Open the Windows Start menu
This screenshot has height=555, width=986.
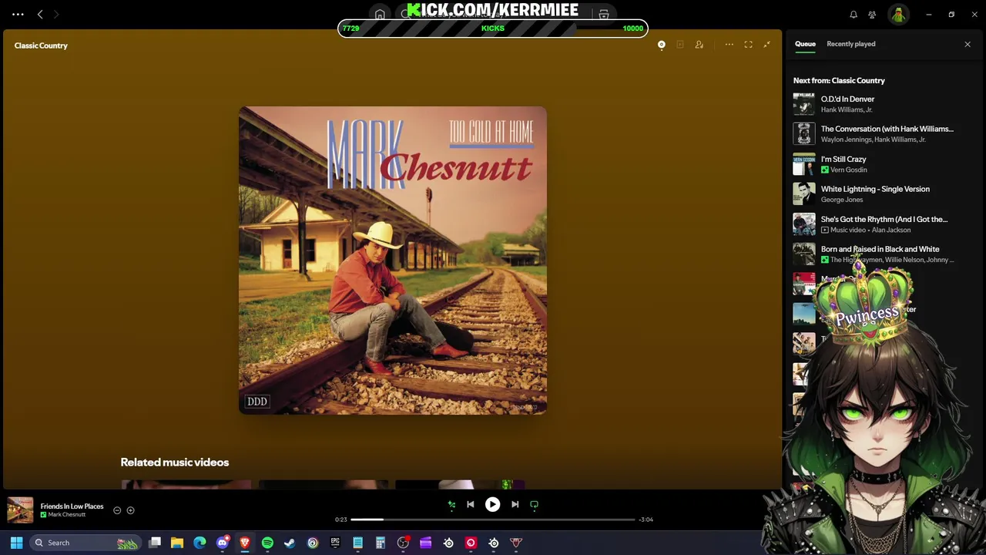16,543
